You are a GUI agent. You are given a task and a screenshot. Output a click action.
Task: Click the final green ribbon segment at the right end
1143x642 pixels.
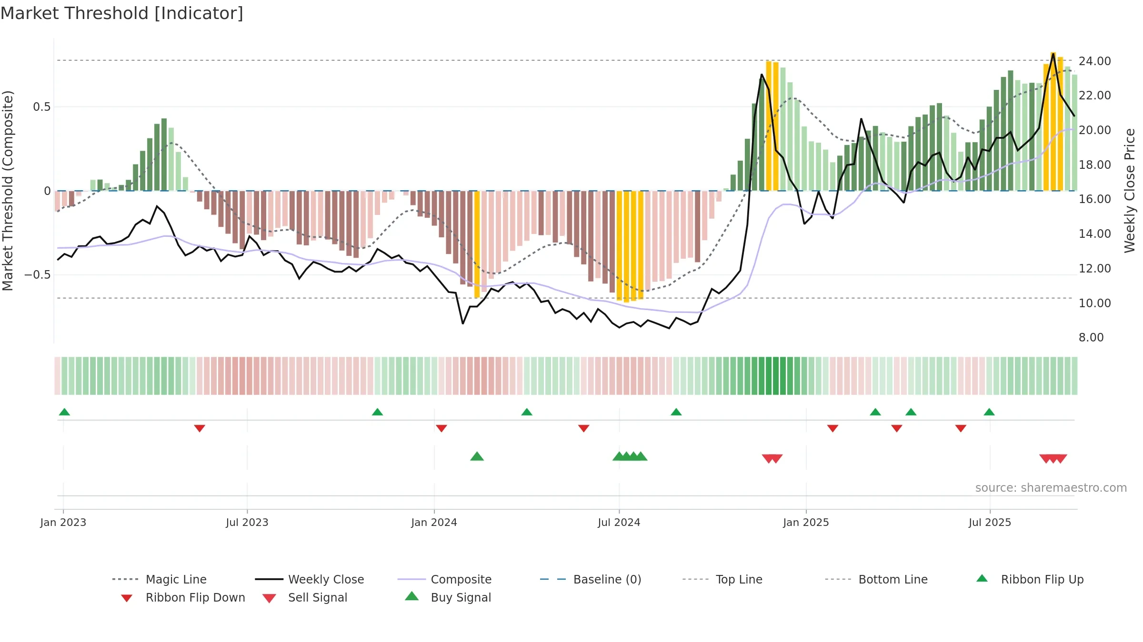click(1074, 376)
